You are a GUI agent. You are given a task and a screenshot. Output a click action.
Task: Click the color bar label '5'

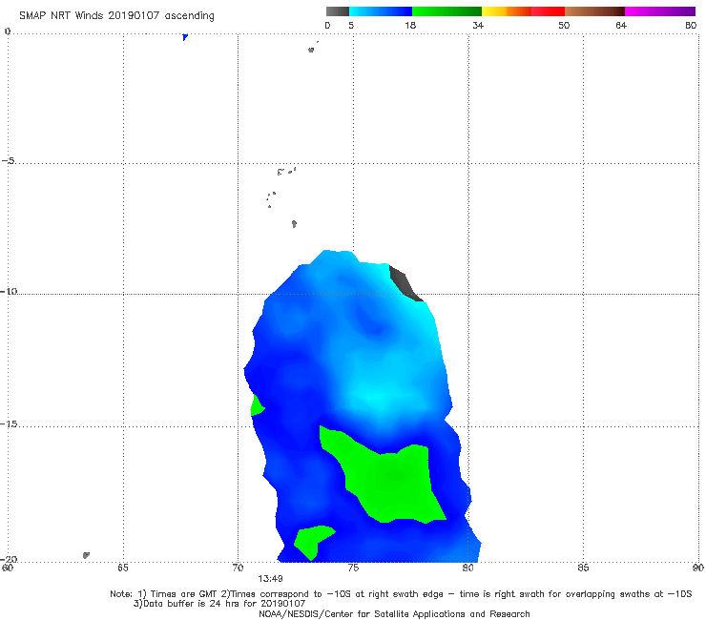tap(351, 26)
